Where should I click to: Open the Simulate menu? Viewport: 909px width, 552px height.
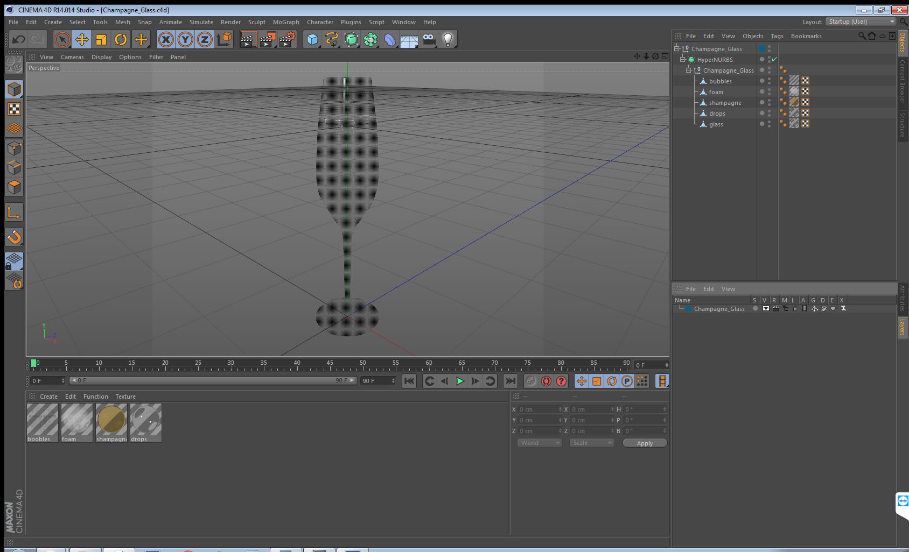coord(201,22)
